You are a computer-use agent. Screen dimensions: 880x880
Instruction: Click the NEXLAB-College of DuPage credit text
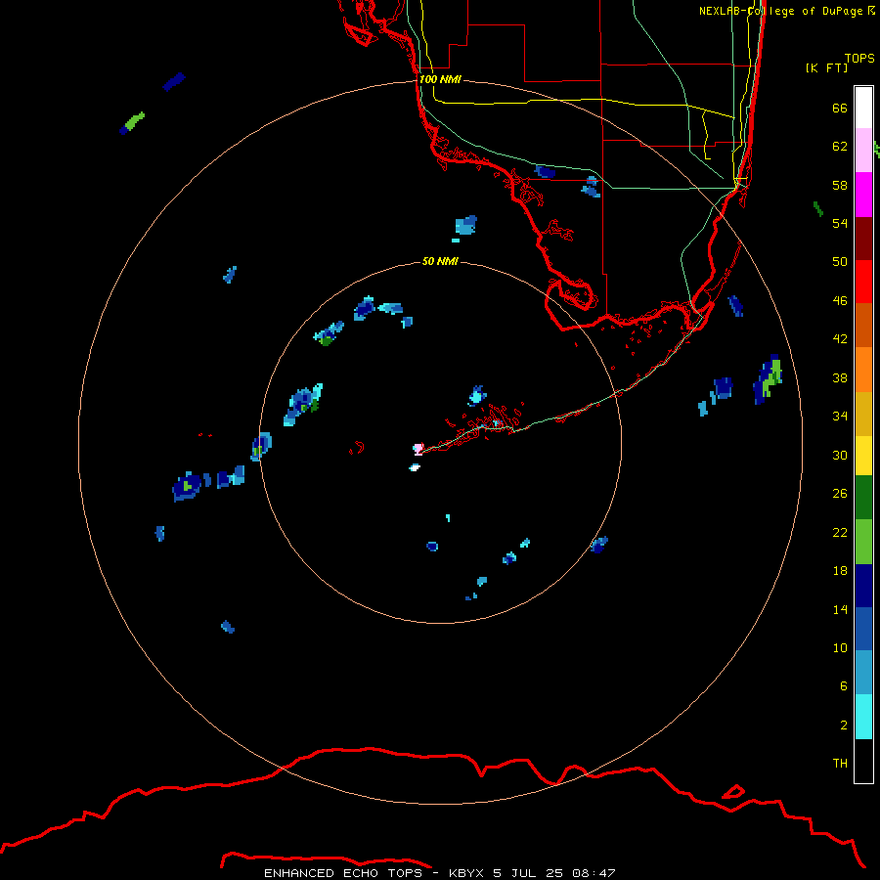click(x=780, y=11)
